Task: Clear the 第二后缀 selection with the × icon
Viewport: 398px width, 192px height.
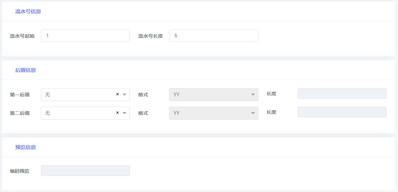Action: click(x=118, y=113)
